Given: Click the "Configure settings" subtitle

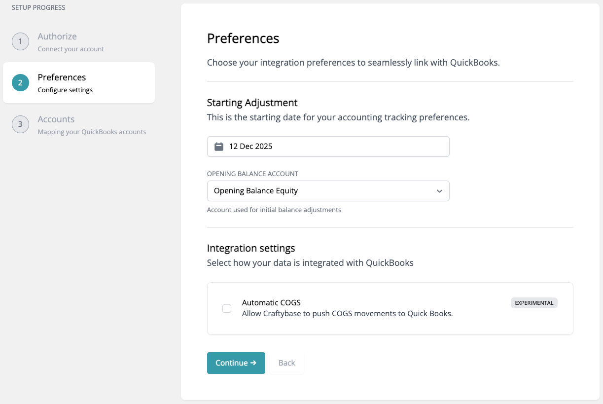Looking at the screenshot, I should tap(65, 90).
